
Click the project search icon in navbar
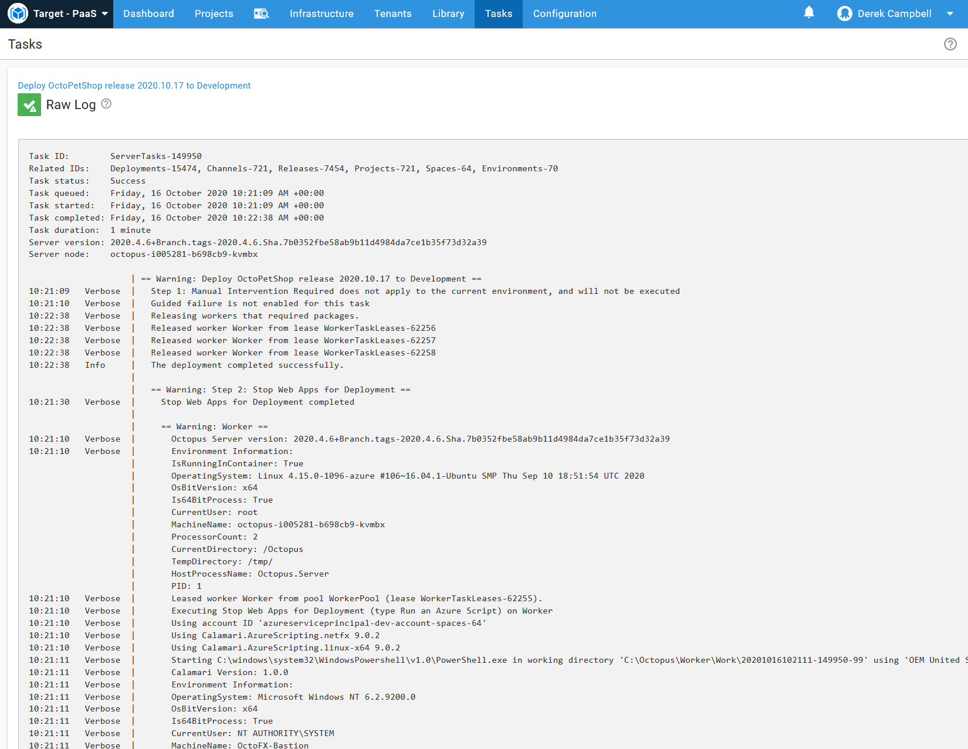pos(261,13)
